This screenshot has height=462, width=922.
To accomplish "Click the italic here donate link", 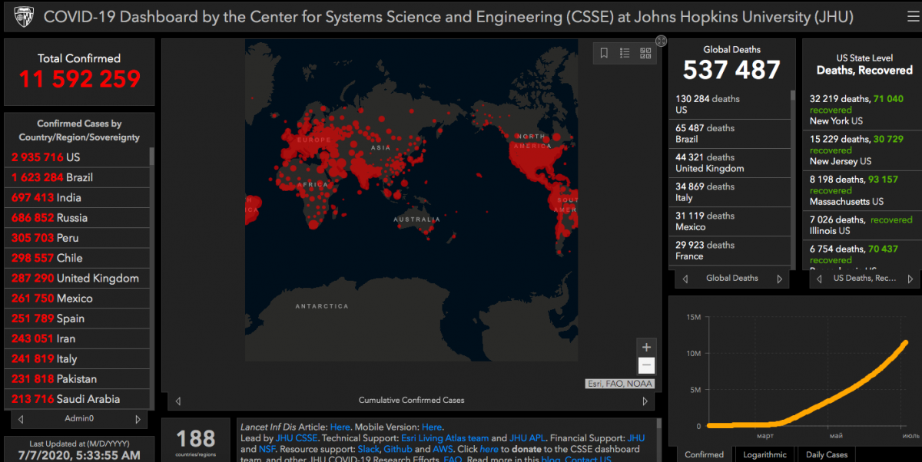I will click(489, 448).
